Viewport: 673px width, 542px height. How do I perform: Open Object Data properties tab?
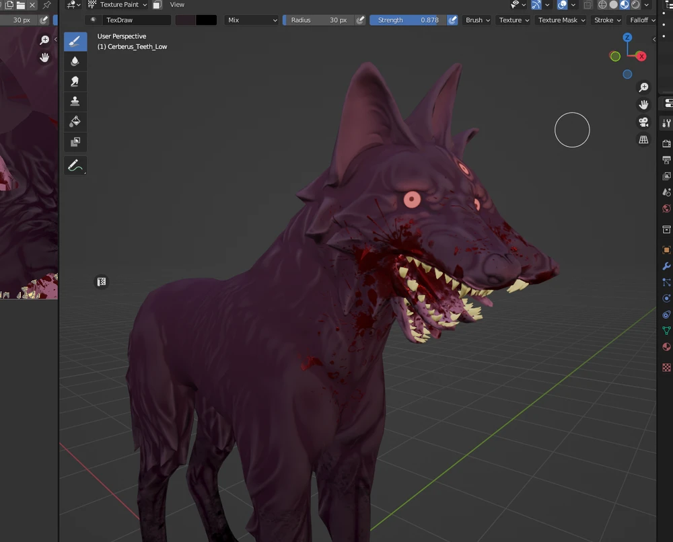(666, 331)
